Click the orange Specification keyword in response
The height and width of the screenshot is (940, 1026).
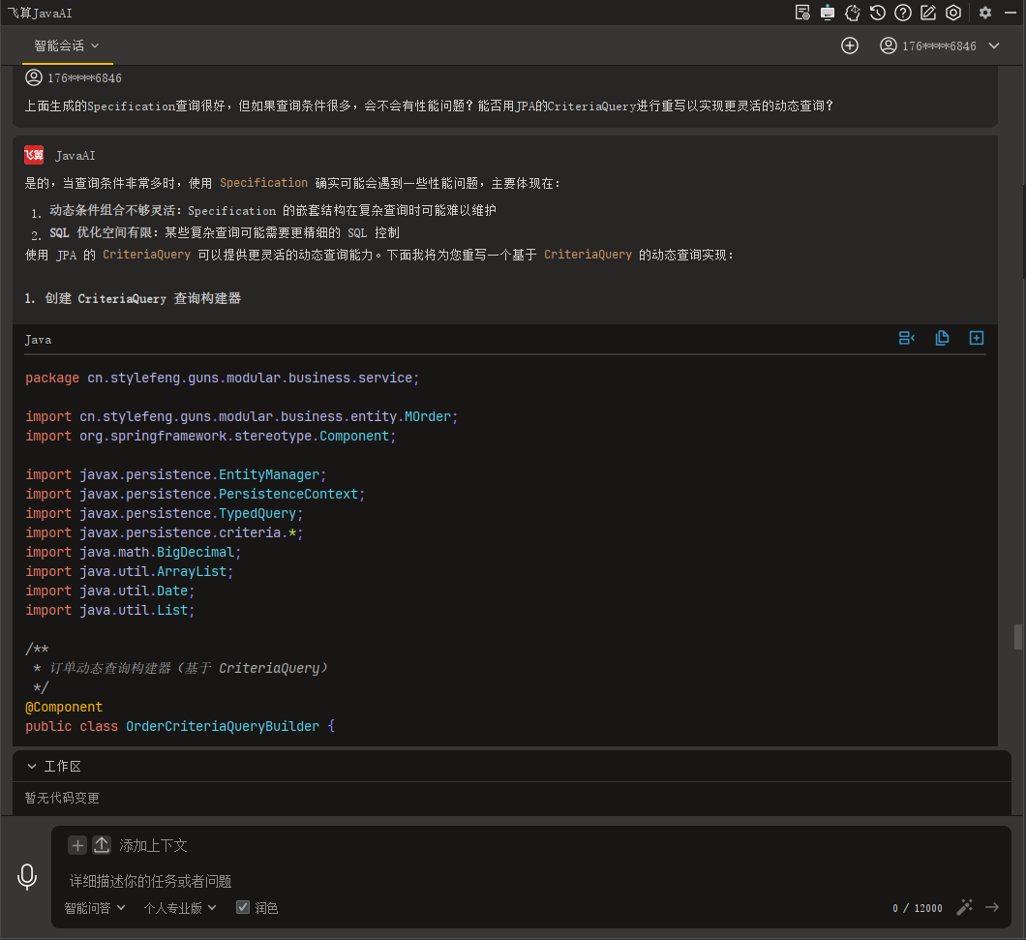point(263,183)
